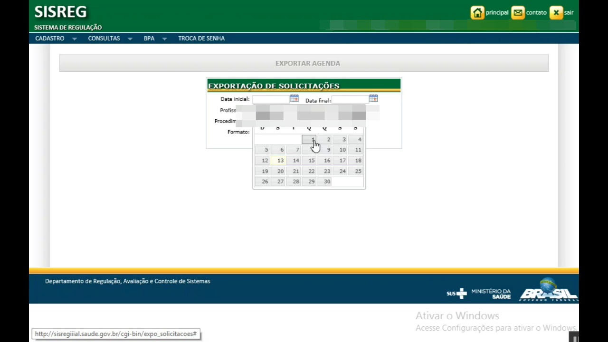
Task: Click the EXPORTAR AGENDA button
Action: tap(304, 63)
